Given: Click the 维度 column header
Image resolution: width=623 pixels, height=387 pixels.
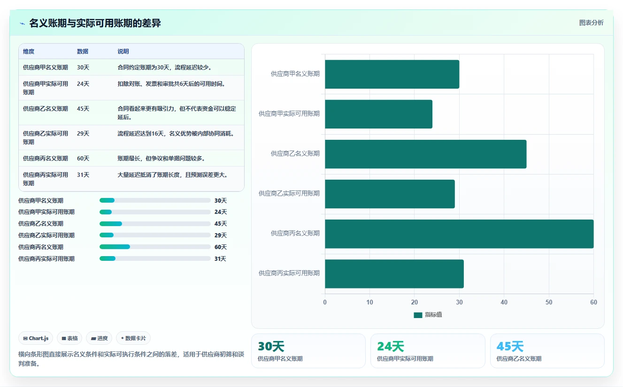Looking at the screenshot, I should [29, 52].
